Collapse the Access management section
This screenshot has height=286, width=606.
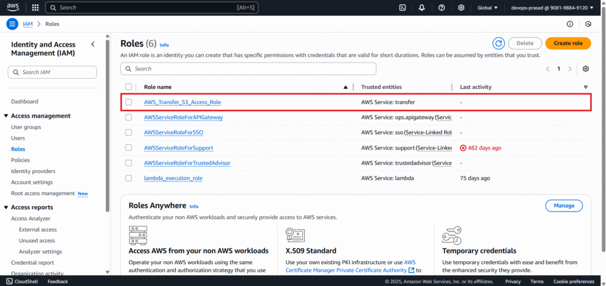(x=6, y=116)
